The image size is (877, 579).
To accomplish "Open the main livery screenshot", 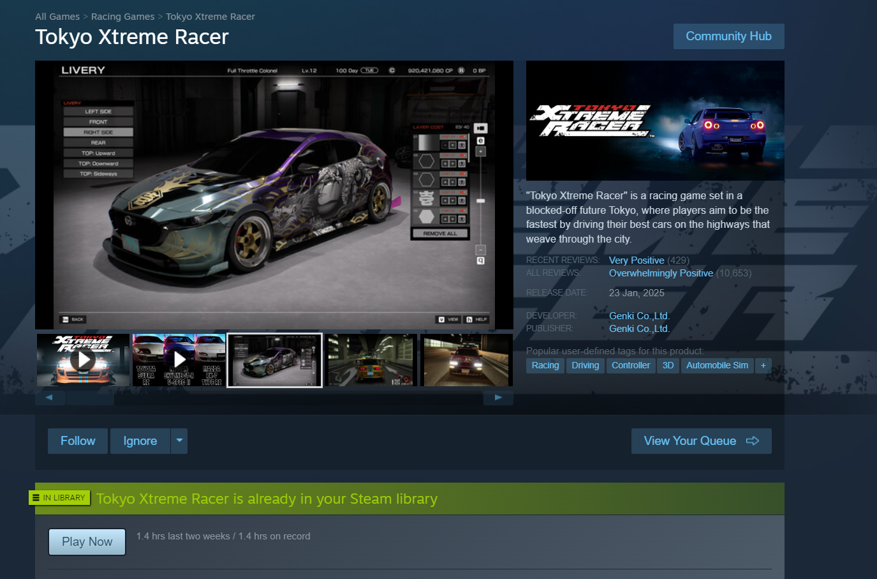I will [274, 195].
